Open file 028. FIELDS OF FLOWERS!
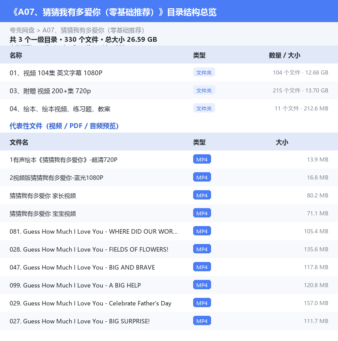 89,250
